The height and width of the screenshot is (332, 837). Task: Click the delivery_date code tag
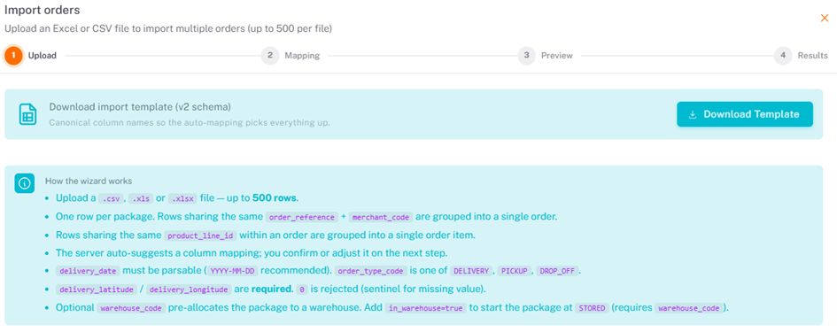88,271
